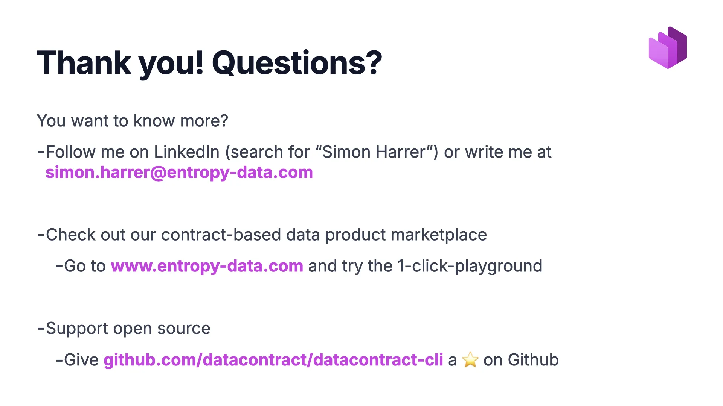Click the word "Questions?" in the title
723x406 pixels.
pos(297,63)
